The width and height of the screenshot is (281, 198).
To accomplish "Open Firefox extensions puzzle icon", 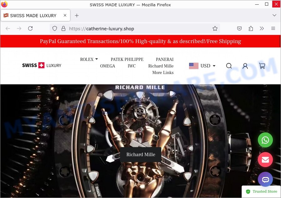I will click(251, 28).
